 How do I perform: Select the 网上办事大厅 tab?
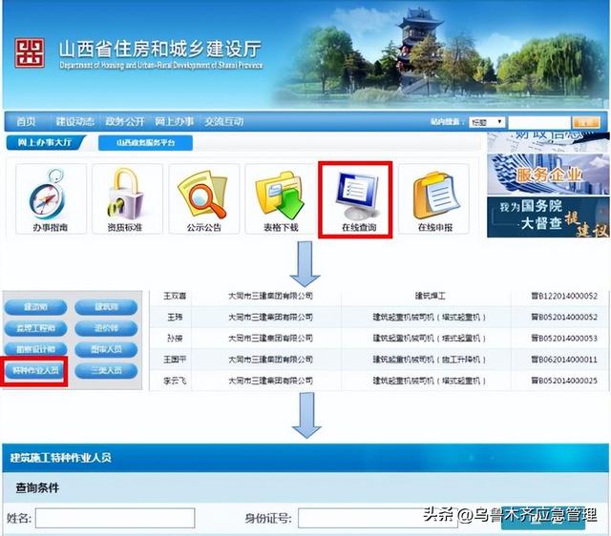(x=45, y=142)
